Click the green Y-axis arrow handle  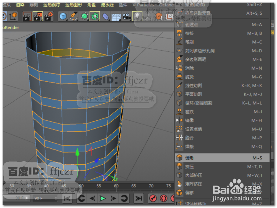(77, 152)
